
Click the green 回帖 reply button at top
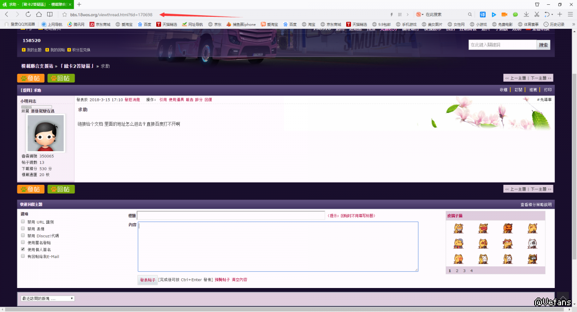pyautogui.click(x=61, y=78)
